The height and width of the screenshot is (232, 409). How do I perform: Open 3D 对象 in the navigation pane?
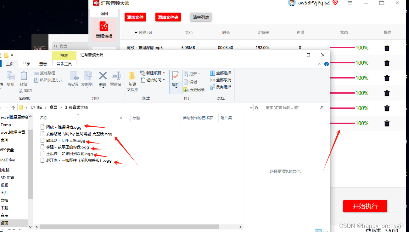pyautogui.click(x=8, y=178)
